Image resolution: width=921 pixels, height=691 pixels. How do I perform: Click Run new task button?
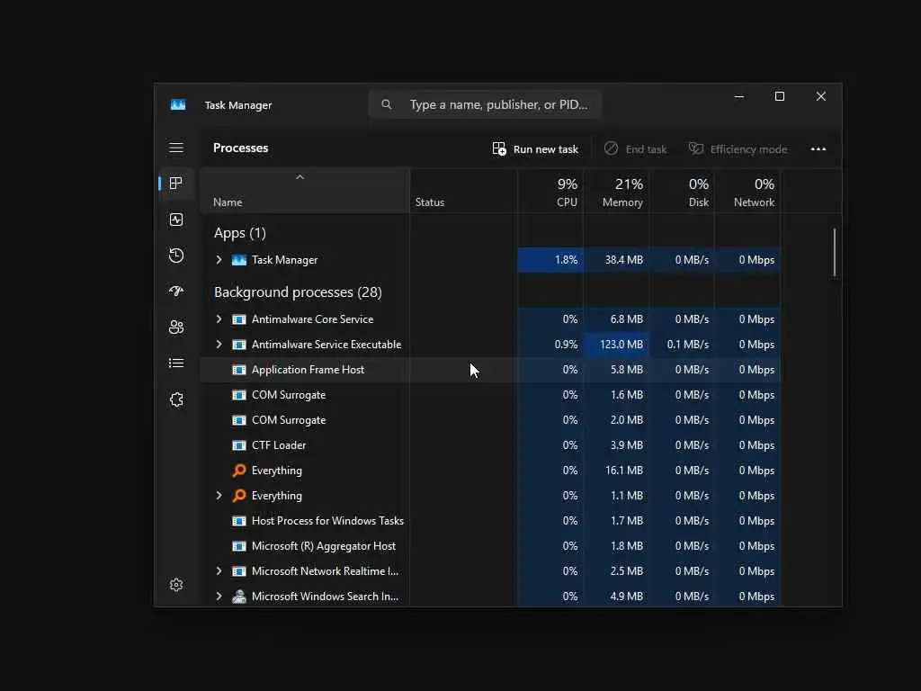[535, 149]
